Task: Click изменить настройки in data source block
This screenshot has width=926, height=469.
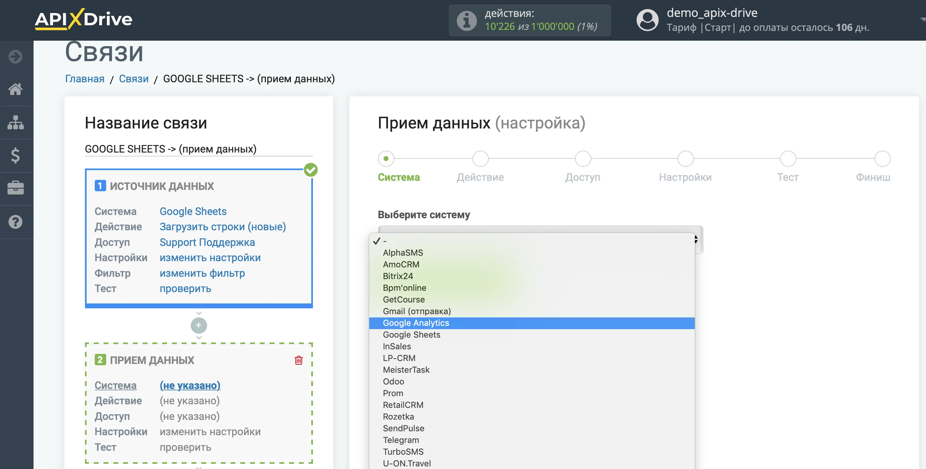Action: (210, 258)
